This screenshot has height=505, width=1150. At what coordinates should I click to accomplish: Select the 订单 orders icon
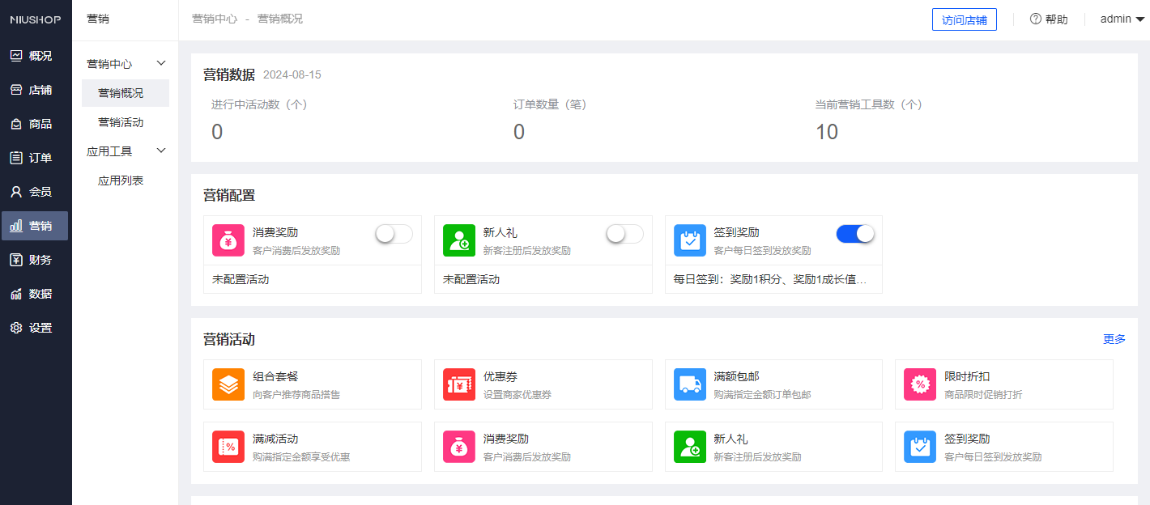35,157
